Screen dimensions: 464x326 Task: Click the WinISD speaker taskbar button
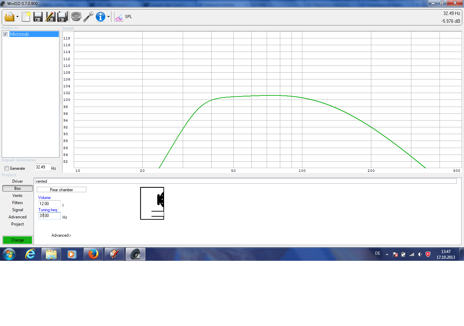coord(136,254)
